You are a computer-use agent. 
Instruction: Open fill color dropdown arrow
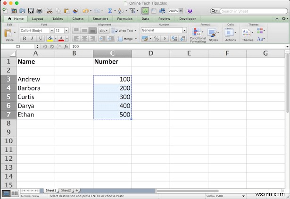pos(56,39)
